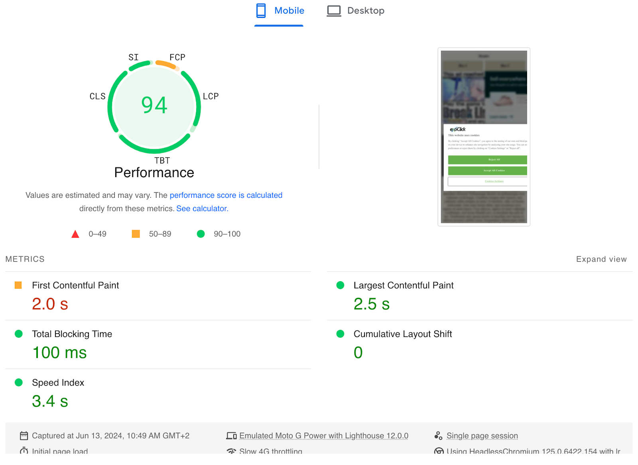This screenshot has width=638, height=465.
Task: Click the SI gauge label
Action: [134, 57]
